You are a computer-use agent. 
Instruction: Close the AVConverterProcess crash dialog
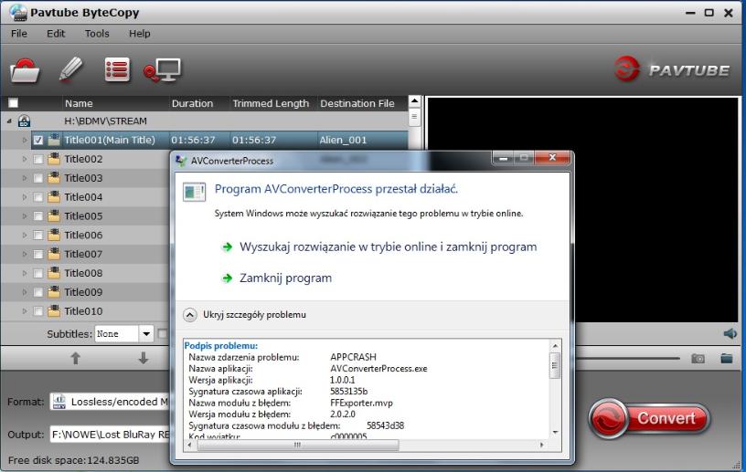click(552, 157)
